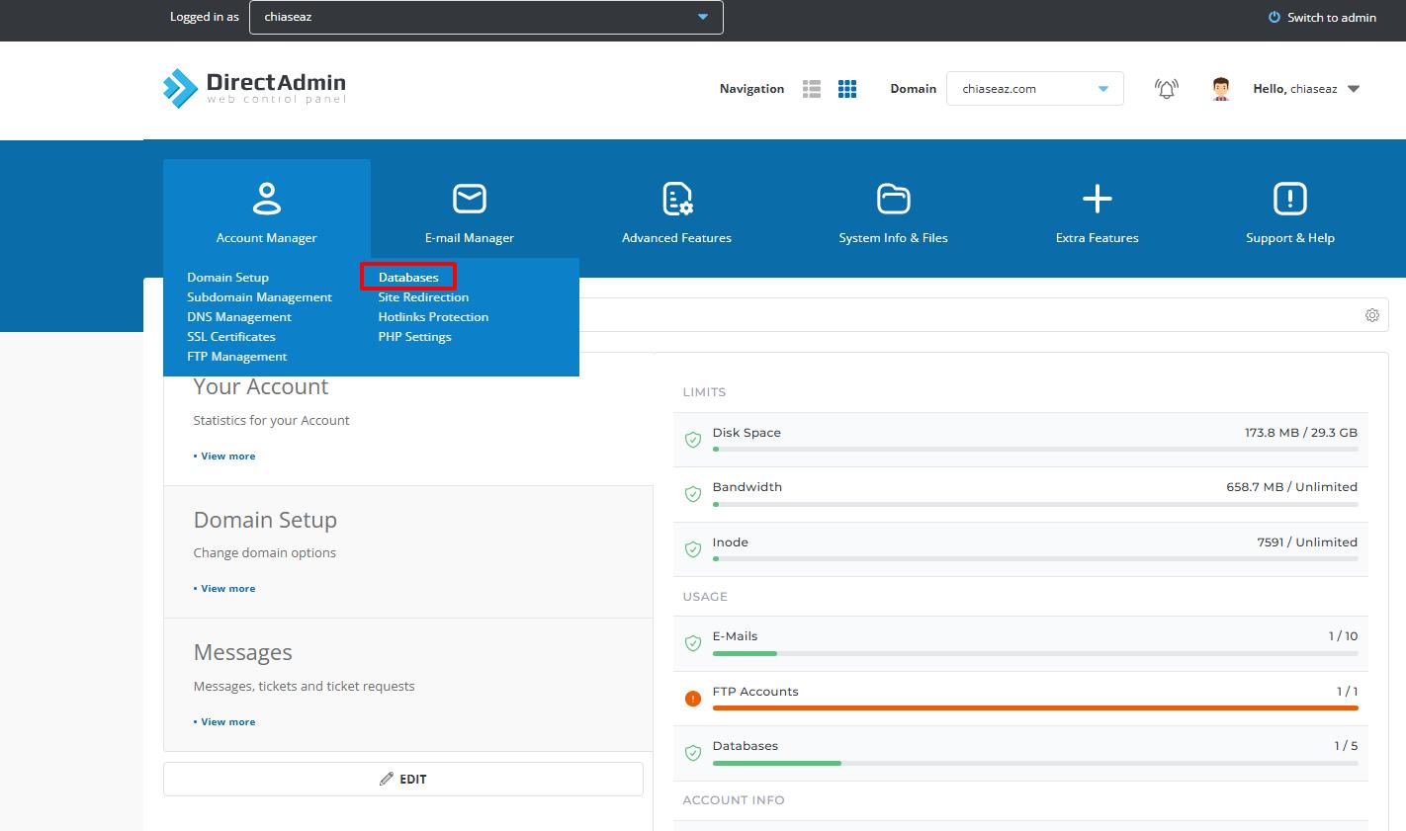Click the notifications bell icon

coord(1167,89)
